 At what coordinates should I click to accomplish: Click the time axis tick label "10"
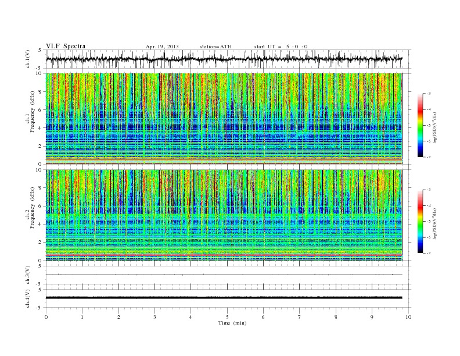click(408, 317)
